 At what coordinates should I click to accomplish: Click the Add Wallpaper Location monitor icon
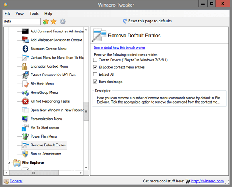pyautogui.click(x=25, y=40)
